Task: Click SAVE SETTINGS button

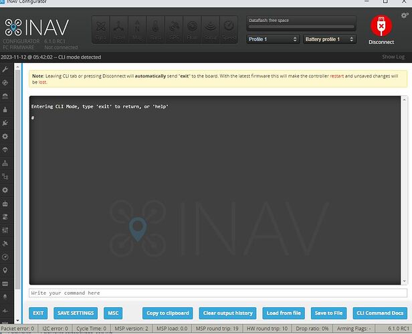Action: pyautogui.click(x=76, y=313)
